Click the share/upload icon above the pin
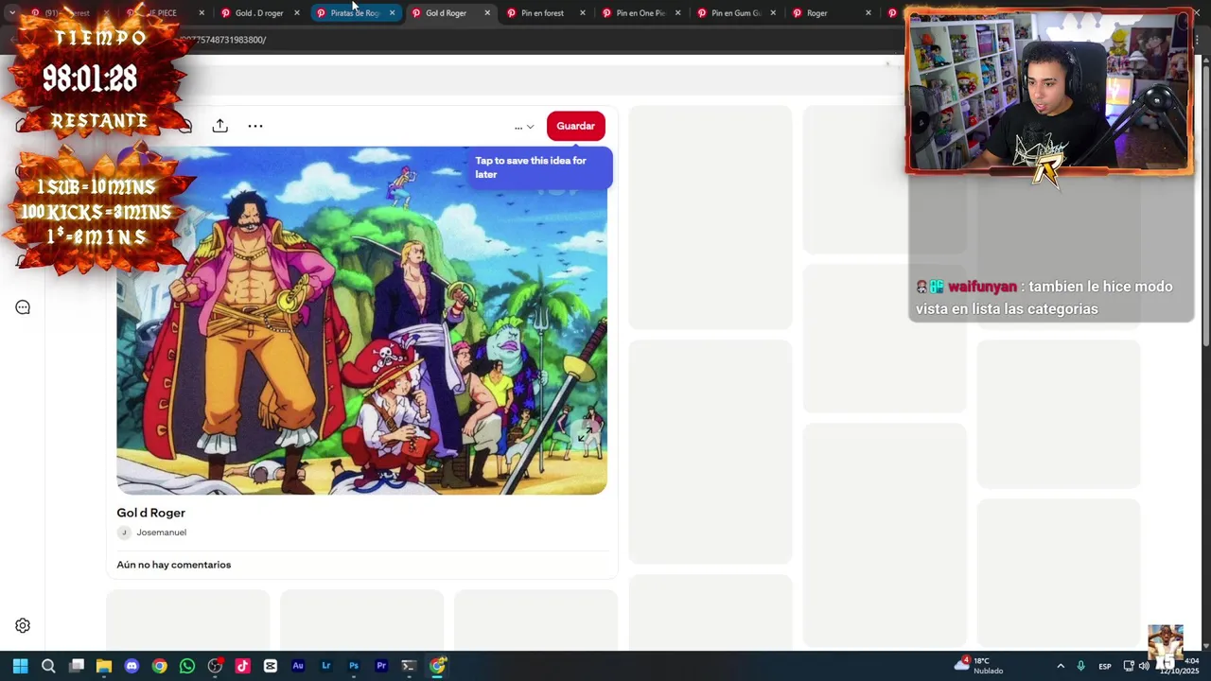The width and height of the screenshot is (1211, 681). coord(219,126)
